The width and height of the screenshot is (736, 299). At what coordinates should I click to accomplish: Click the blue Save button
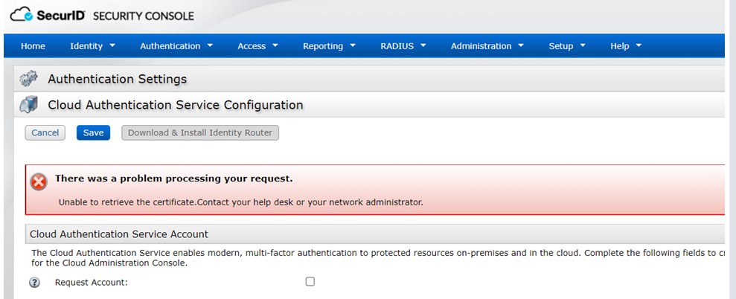point(93,133)
